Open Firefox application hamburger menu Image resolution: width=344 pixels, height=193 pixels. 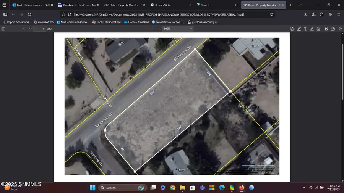pyautogui.click(x=339, y=14)
